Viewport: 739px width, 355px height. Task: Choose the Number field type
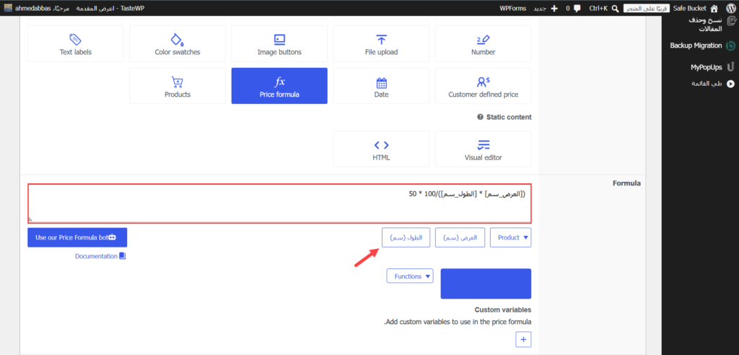point(483,43)
